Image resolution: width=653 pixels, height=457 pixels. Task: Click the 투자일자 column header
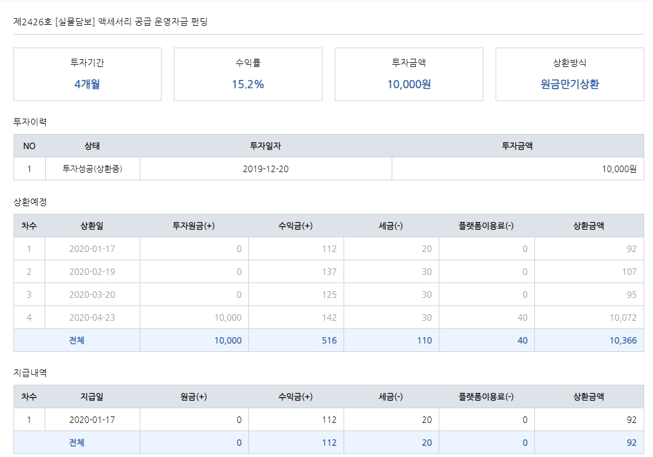(265, 146)
